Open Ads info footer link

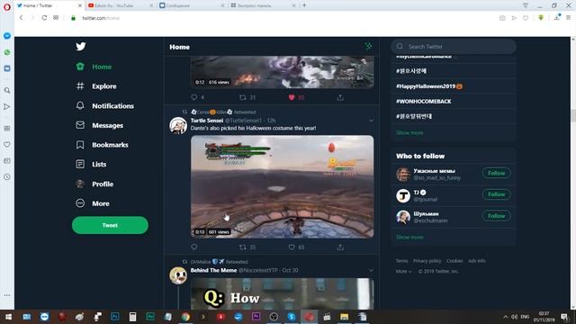point(477,261)
